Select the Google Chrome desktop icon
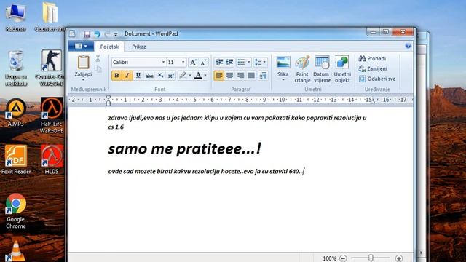Screen dimensions: 466x262 (16, 212)
